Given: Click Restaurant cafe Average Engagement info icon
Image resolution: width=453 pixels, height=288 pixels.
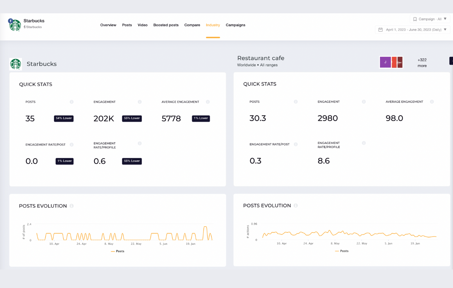Looking at the screenshot, I should point(432,102).
